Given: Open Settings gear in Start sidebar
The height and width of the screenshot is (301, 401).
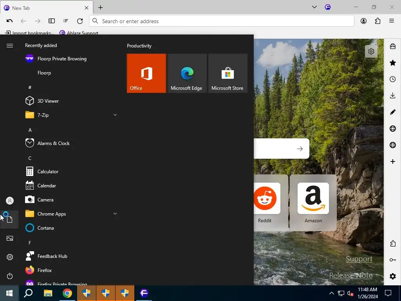Looking at the screenshot, I should [10, 257].
